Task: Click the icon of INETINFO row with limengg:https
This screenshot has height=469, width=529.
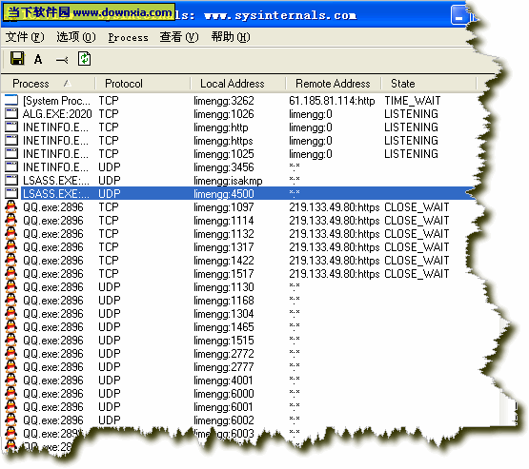Action: pos(11,140)
